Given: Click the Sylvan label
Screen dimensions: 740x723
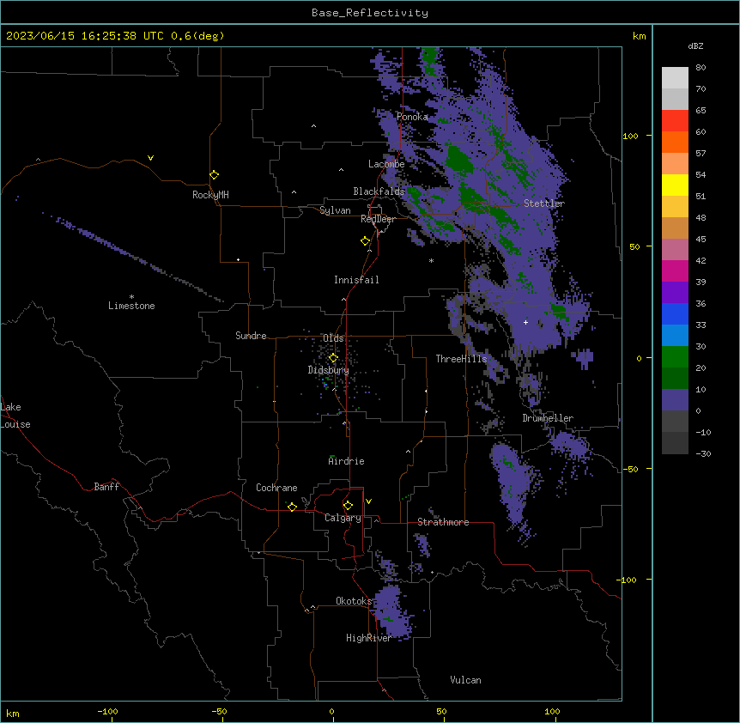Looking at the screenshot, I should coord(335,210).
